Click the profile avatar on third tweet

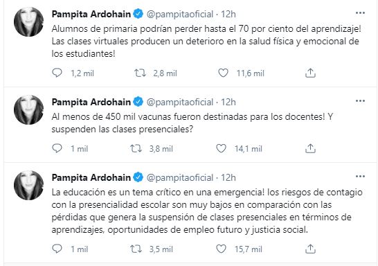28,185
